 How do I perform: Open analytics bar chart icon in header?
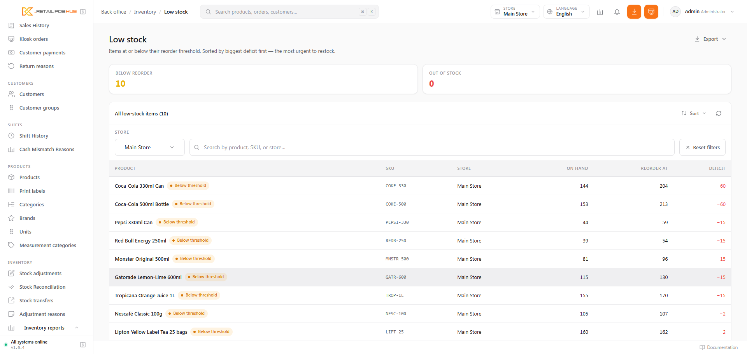(600, 12)
